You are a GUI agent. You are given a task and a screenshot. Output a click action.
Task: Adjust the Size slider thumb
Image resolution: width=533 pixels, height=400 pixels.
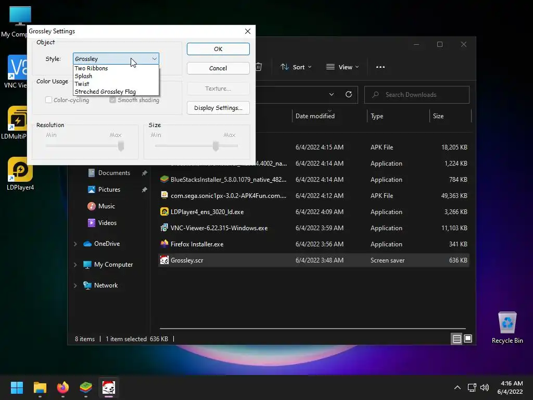tap(215, 146)
